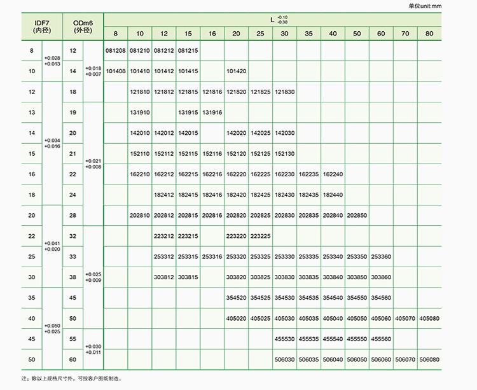Screen dimensions: 477x390
Task: Click part number 162240 cell
Action: click(333, 174)
